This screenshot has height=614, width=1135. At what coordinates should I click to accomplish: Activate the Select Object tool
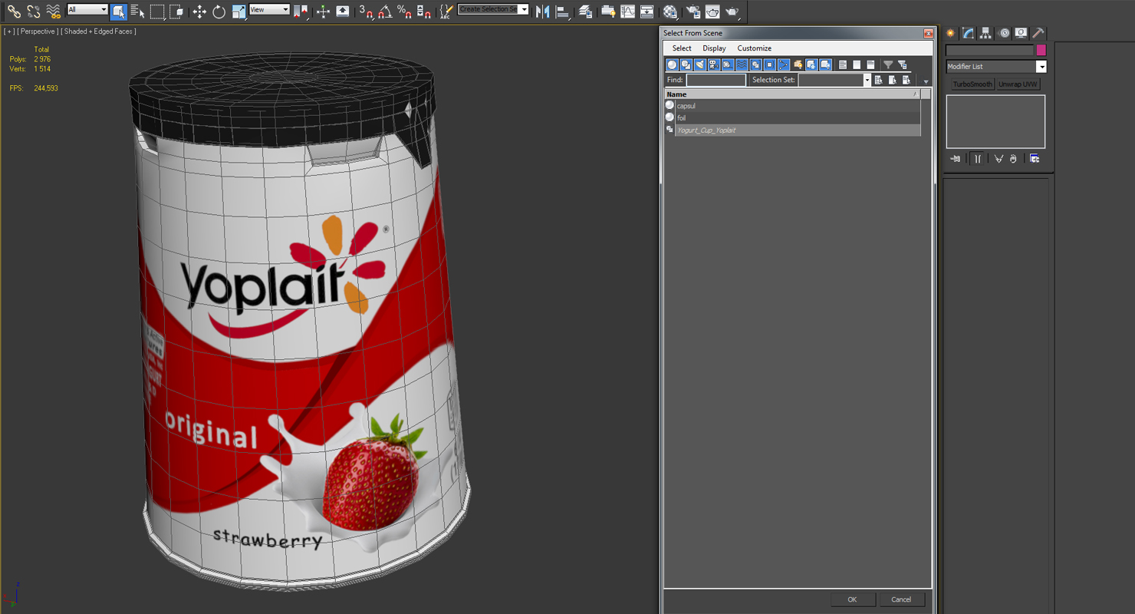[x=118, y=12]
